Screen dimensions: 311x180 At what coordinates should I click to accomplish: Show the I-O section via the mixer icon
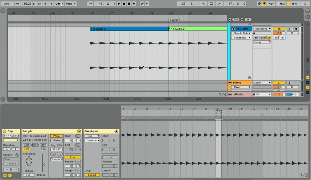tap(308, 77)
